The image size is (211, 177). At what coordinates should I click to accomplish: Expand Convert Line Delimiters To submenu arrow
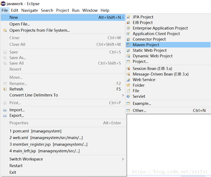tap(123, 95)
